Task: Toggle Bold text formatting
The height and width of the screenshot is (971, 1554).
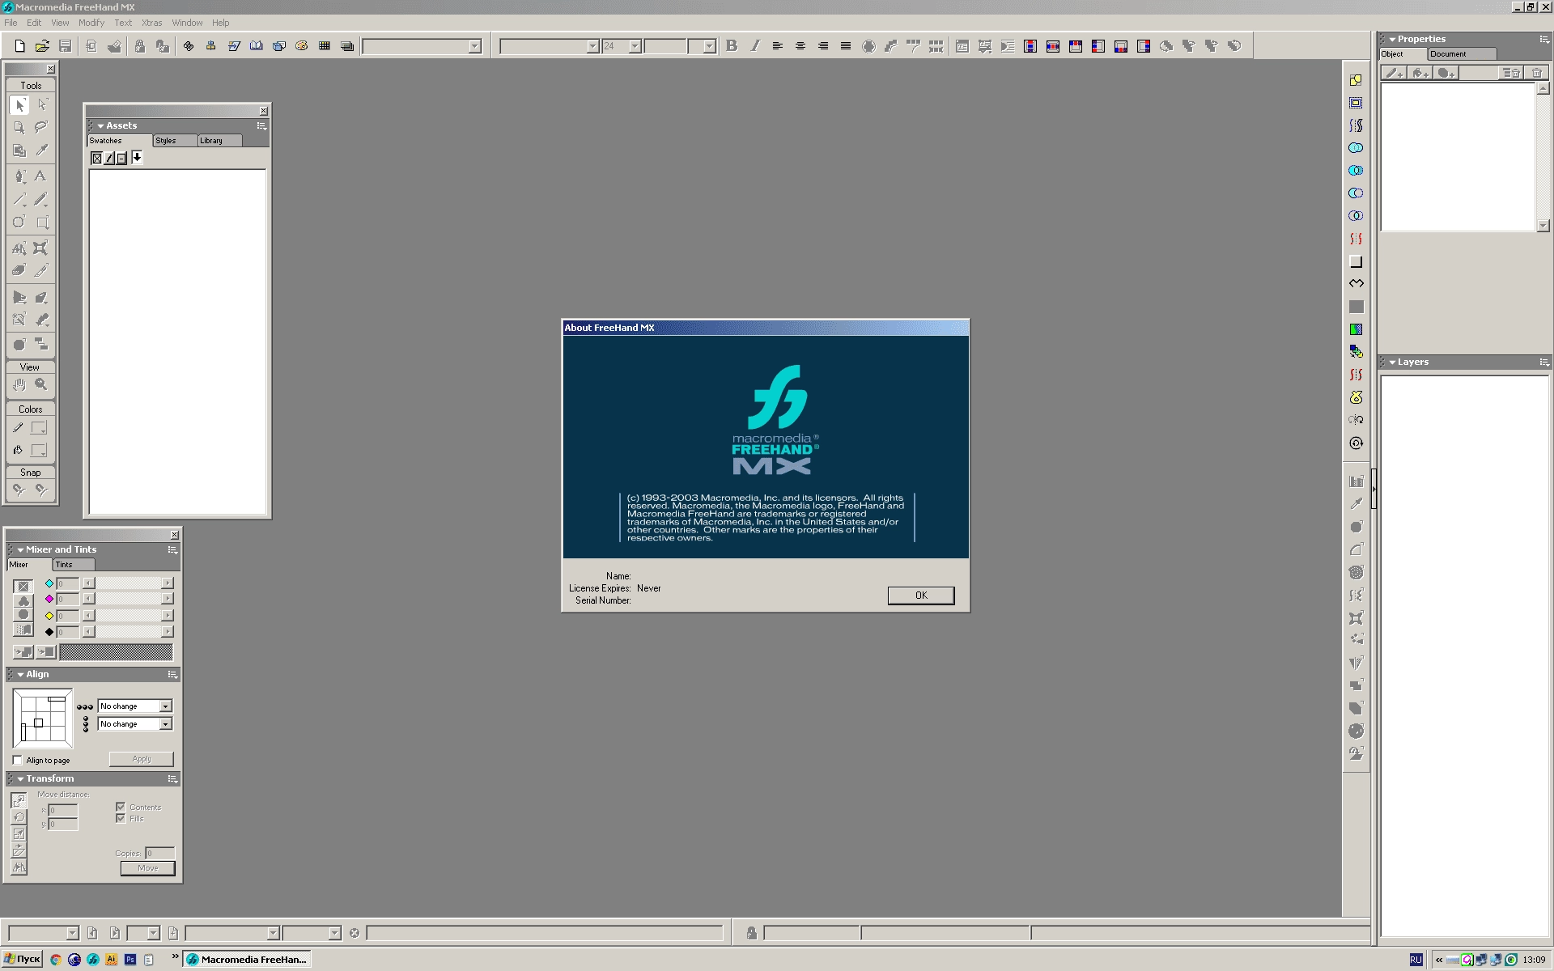Action: coord(732,46)
